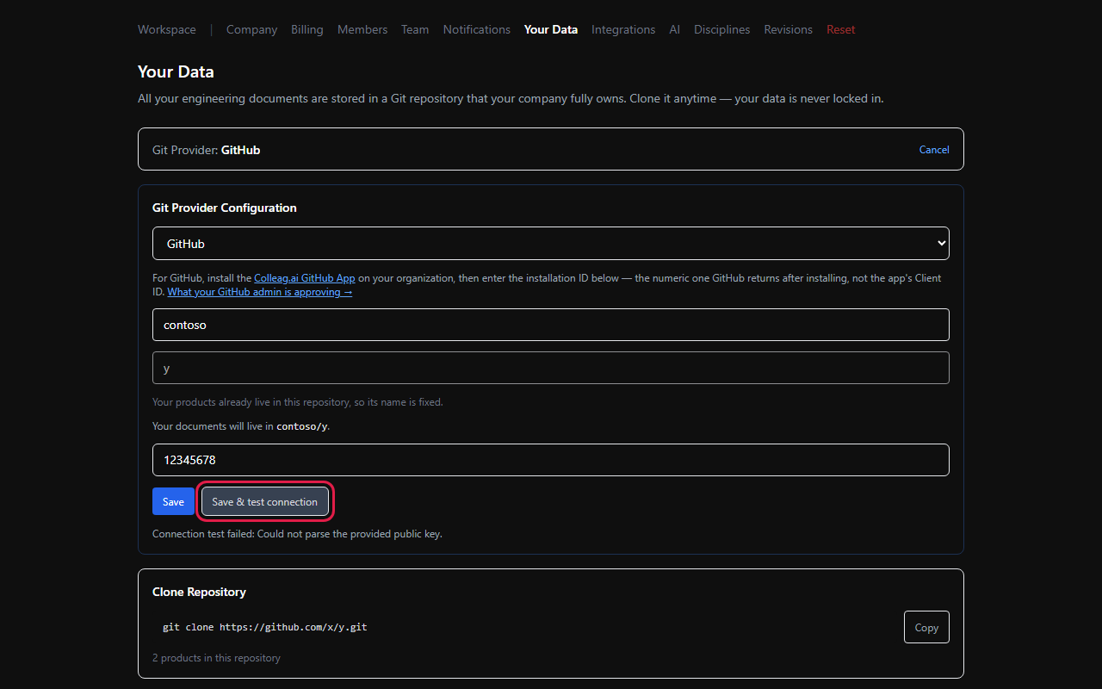The height and width of the screenshot is (689, 1102).
Task: Click the 'name is fixed' repository hint text
Action: [298, 402]
